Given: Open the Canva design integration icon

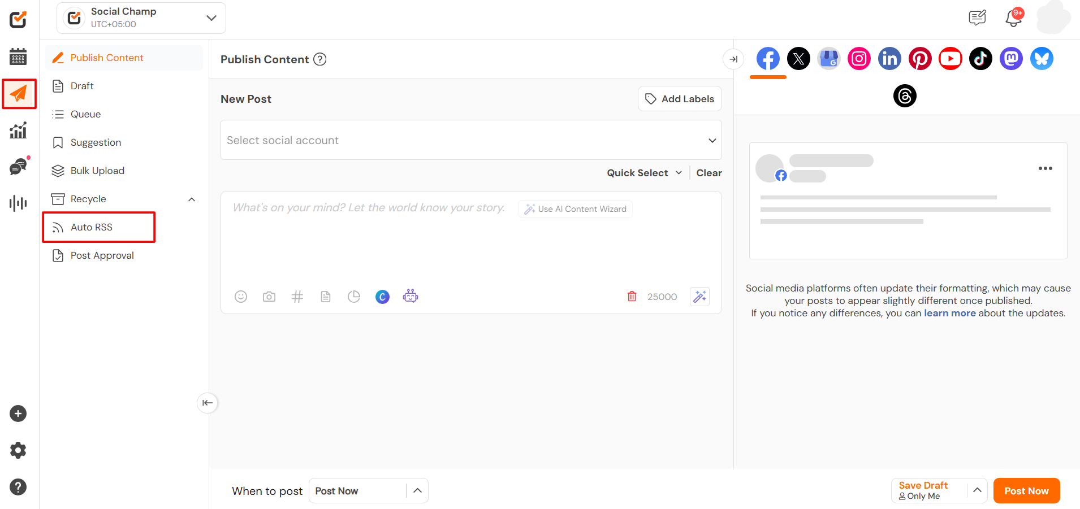Looking at the screenshot, I should (x=382, y=297).
